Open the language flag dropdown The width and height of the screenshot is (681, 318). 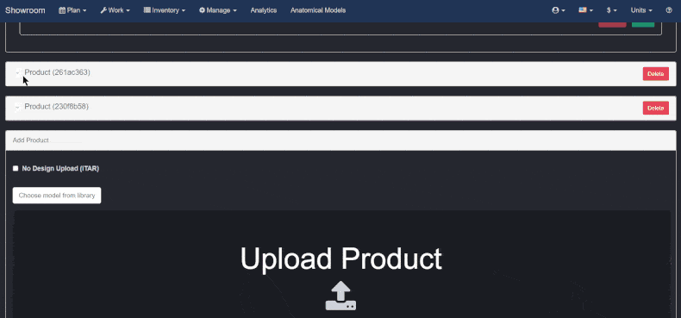[586, 10]
